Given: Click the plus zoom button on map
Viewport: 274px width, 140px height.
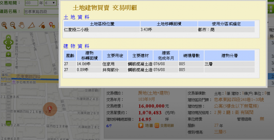Looking at the screenshot, I should point(8,54).
